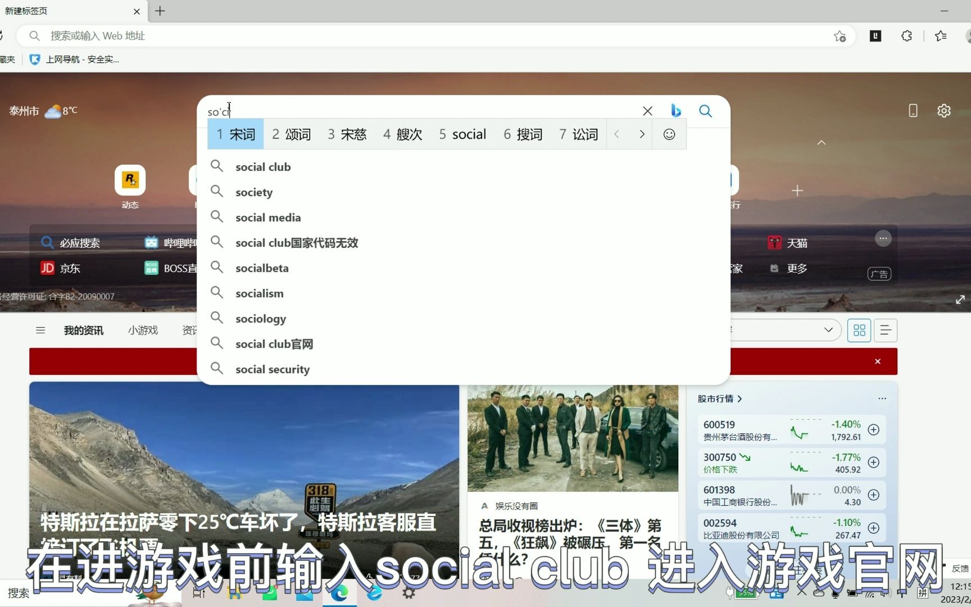The image size is (971, 607).
Task: Switch feed to grid view
Action: tap(859, 330)
